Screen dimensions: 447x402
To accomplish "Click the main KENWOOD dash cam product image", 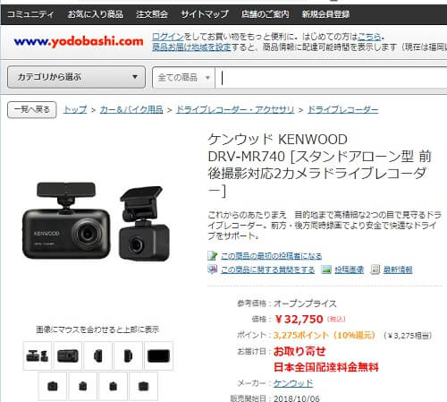I will [96, 221].
